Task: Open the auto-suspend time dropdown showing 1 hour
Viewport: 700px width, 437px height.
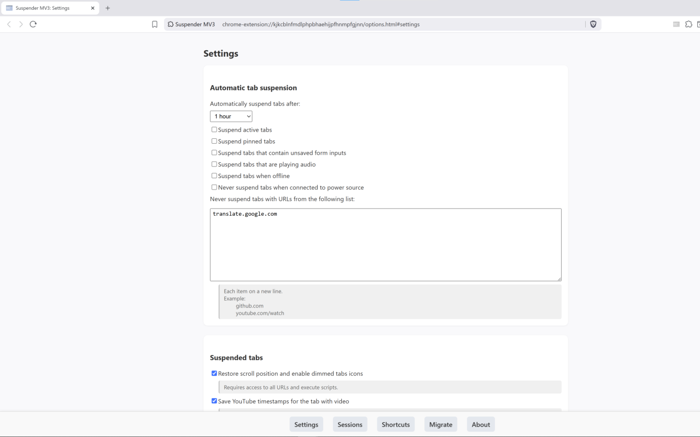Action: pos(231,116)
